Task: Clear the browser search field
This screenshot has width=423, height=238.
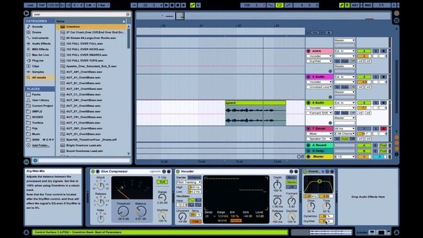Action: [x=128, y=15]
